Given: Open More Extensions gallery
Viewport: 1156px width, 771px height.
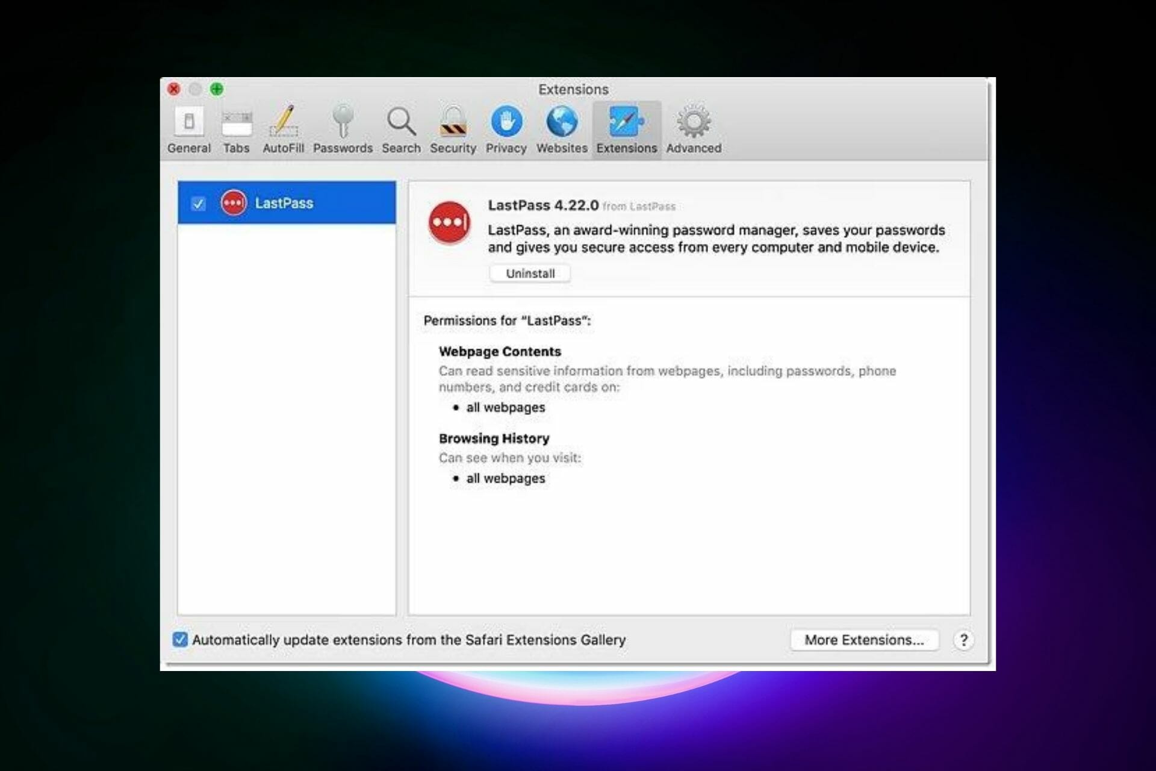Looking at the screenshot, I should (864, 640).
